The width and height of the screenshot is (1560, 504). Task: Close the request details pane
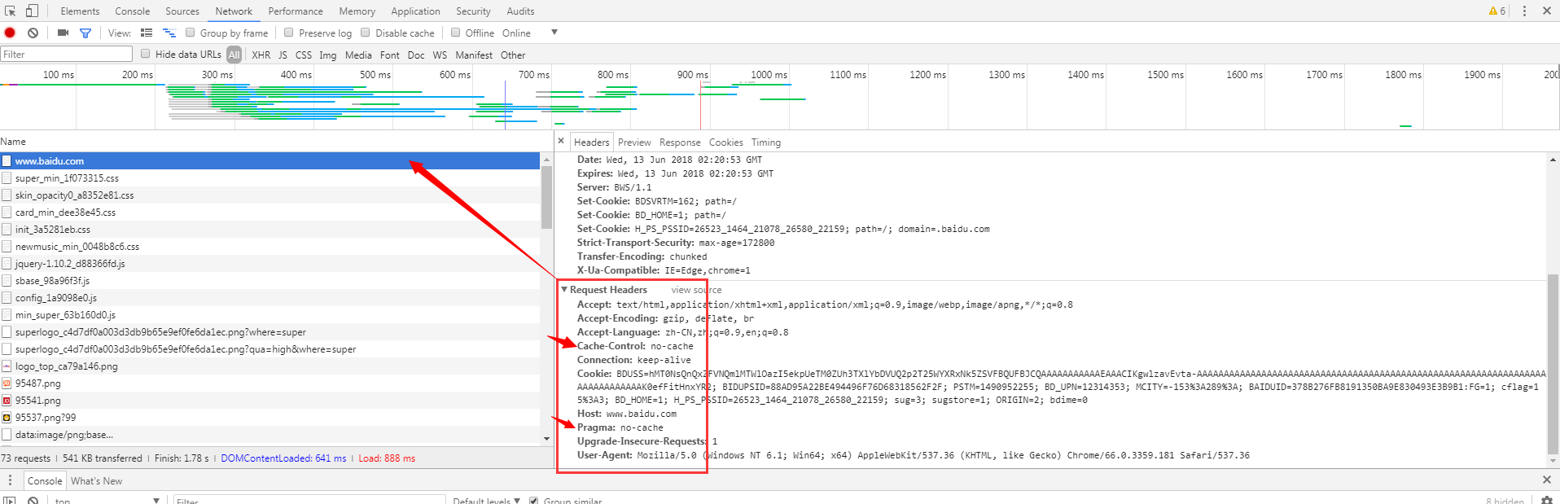point(561,141)
